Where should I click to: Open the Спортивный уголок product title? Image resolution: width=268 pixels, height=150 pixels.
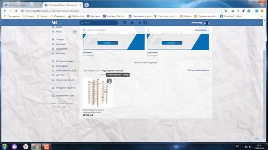[93, 111]
